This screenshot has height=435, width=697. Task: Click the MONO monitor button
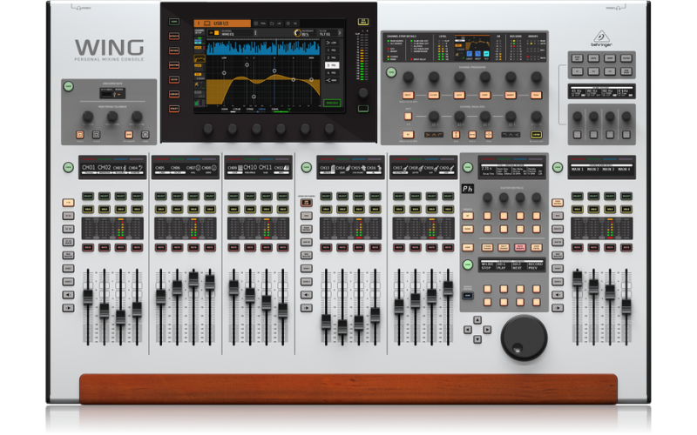pyautogui.click(x=145, y=135)
